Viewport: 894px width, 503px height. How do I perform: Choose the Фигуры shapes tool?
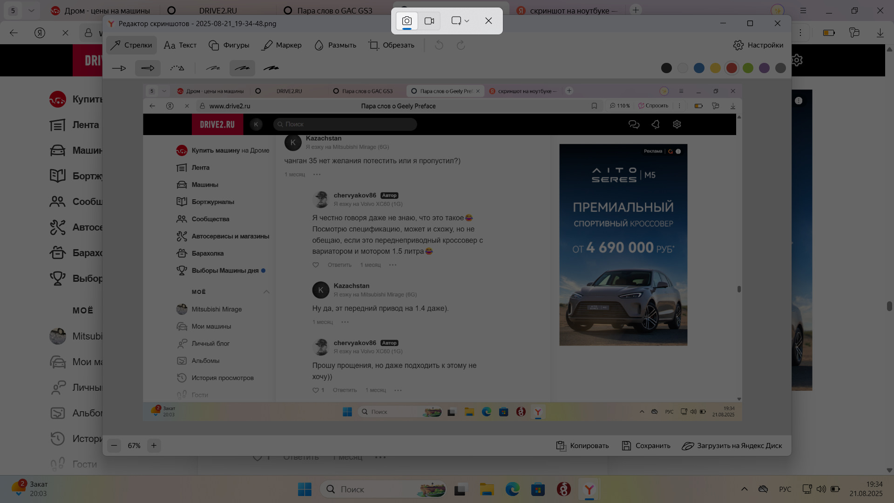[x=229, y=45]
